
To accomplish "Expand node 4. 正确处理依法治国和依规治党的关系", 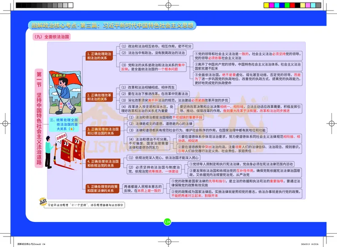I will pyautogui.click(x=103, y=164).
